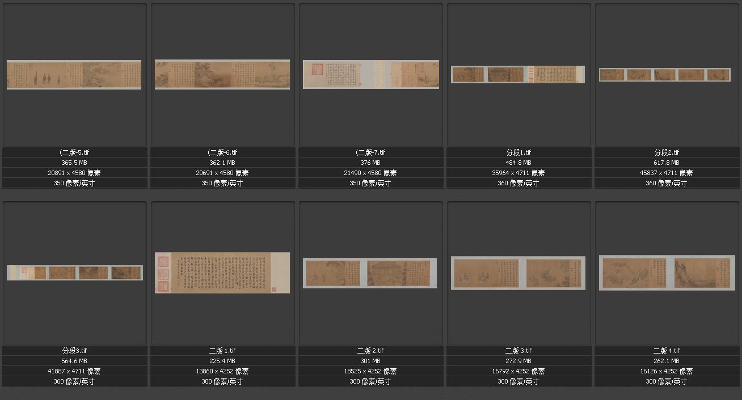742x400 pixels.
Task: Choose the 二版 1.tif calligraphy thumbnail
Action: point(222,273)
